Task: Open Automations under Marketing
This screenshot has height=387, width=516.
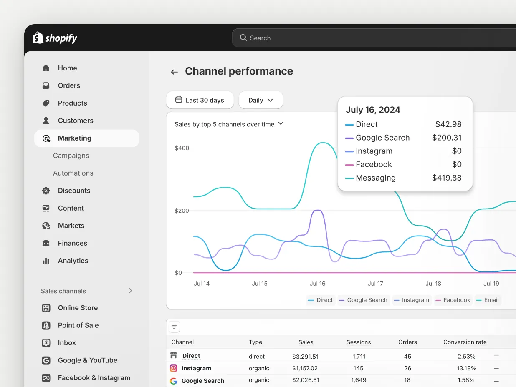Action: (73, 173)
